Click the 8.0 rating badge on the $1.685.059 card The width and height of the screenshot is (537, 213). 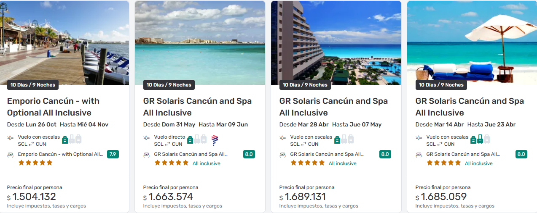tap(521, 154)
